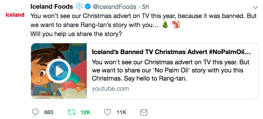
Task: Click the Iceland logo profile avatar
Action: [15, 15]
